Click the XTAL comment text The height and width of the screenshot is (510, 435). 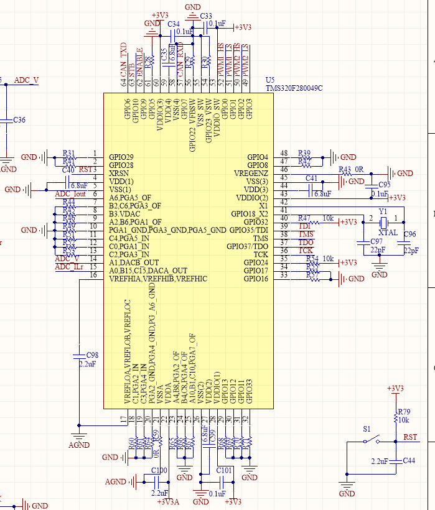388,233
